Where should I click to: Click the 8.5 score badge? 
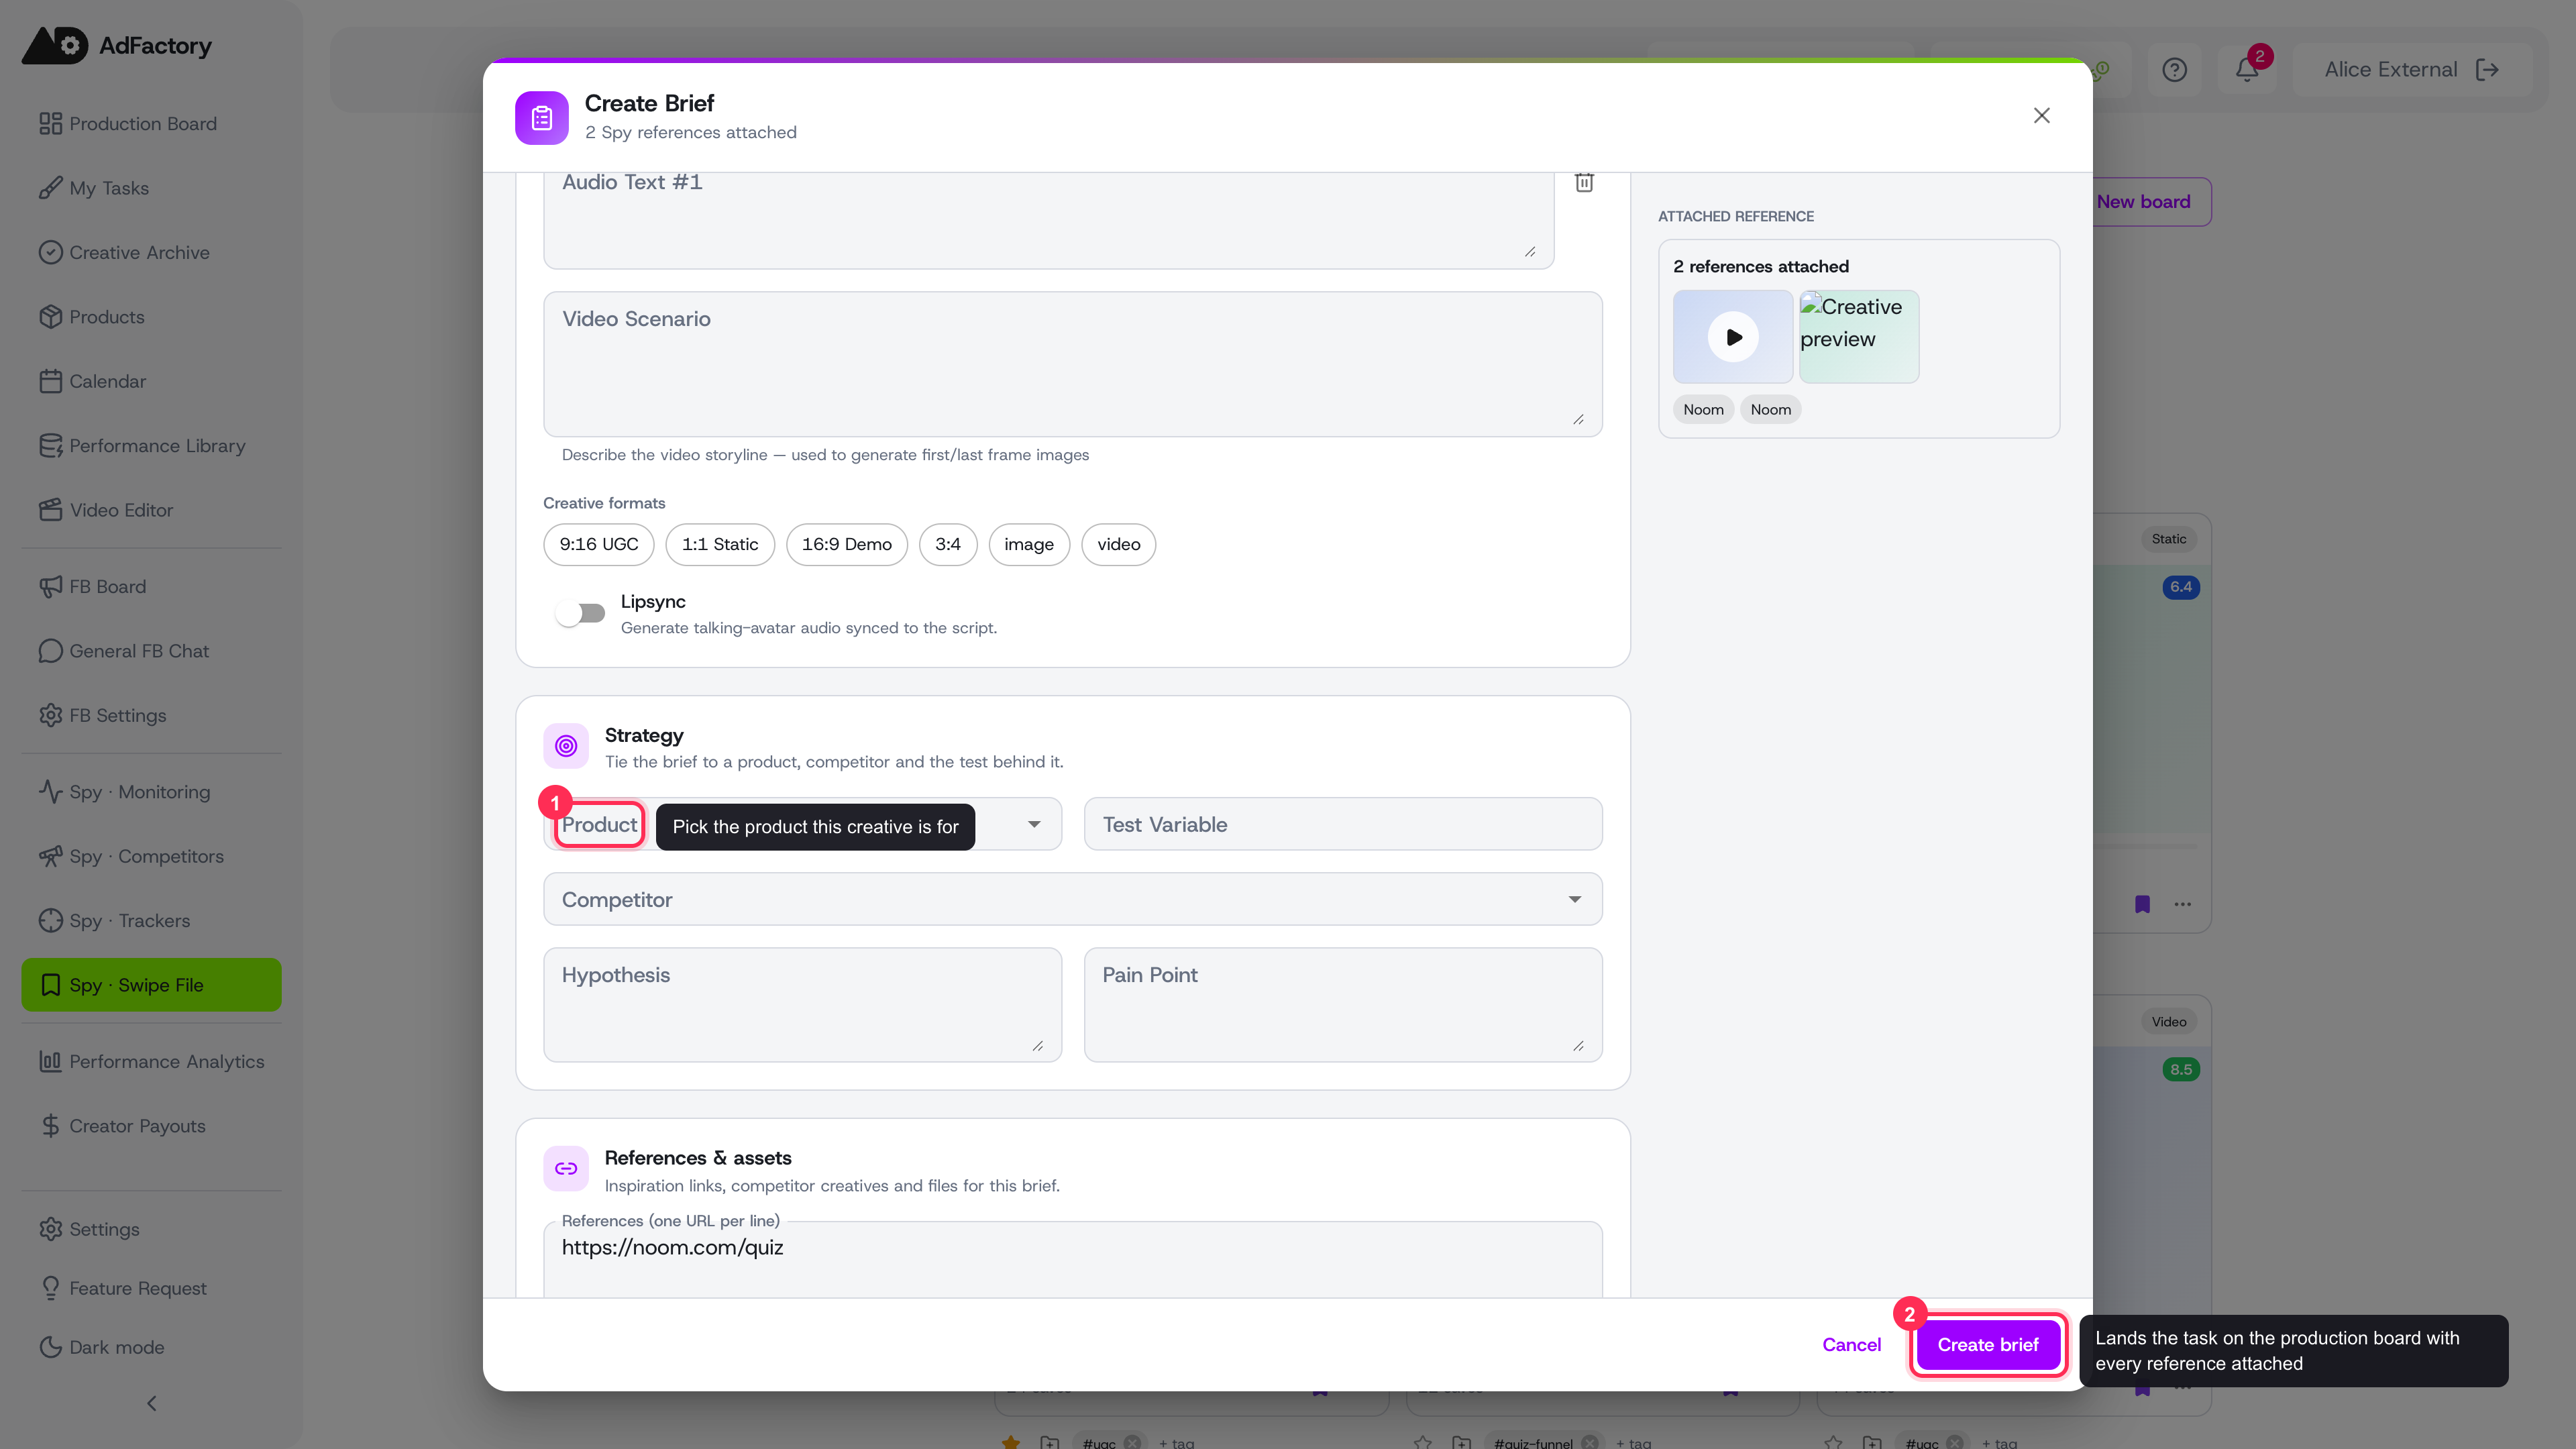(x=2180, y=1069)
